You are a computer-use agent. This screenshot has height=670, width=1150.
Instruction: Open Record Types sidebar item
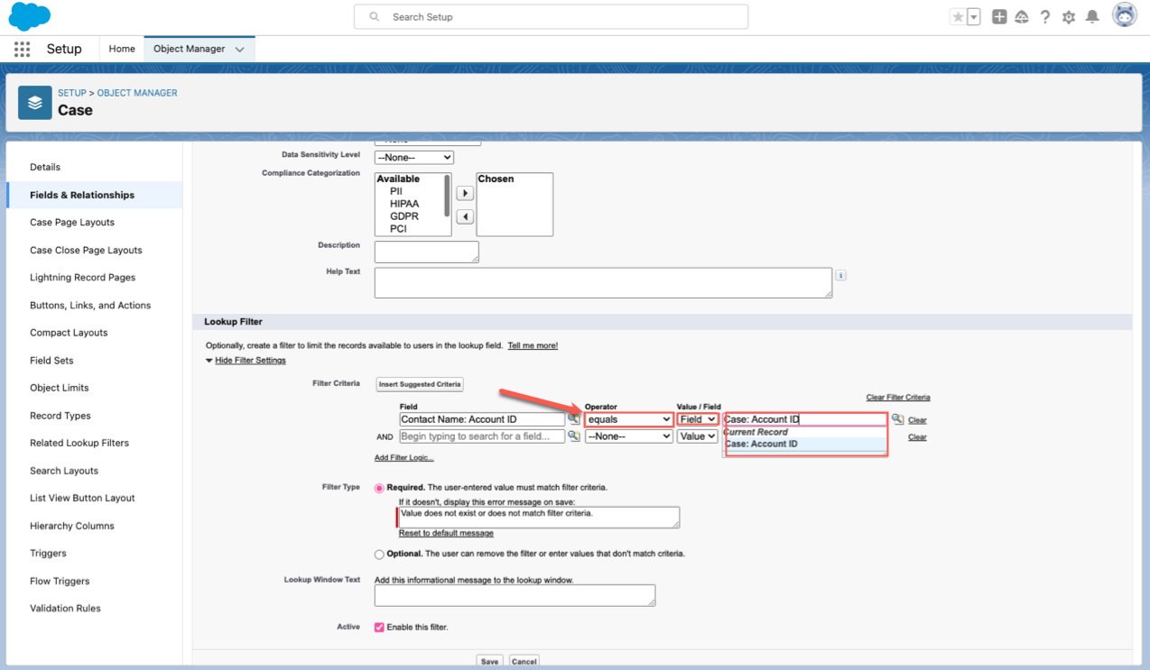pyautogui.click(x=60, y=416)
